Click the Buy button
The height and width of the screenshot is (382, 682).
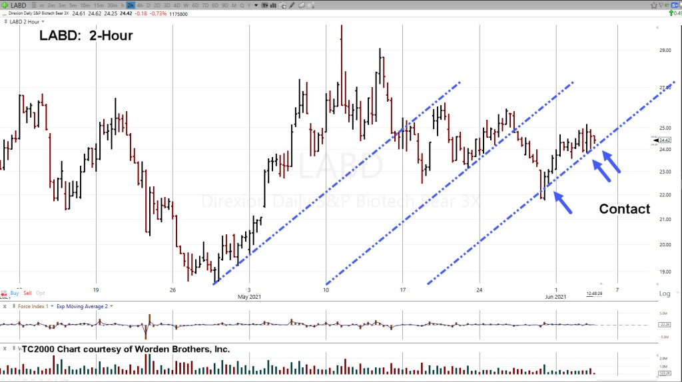pos(15,293)
